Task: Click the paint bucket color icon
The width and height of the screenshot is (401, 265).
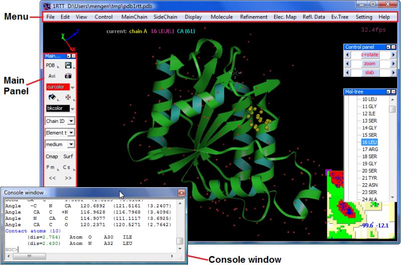Action: point(52,97)
